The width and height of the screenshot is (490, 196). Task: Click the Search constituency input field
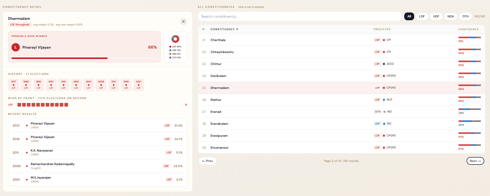(x=300, y=16)
